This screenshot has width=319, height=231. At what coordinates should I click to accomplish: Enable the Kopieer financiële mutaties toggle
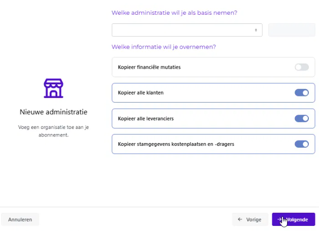click(302, 67)
